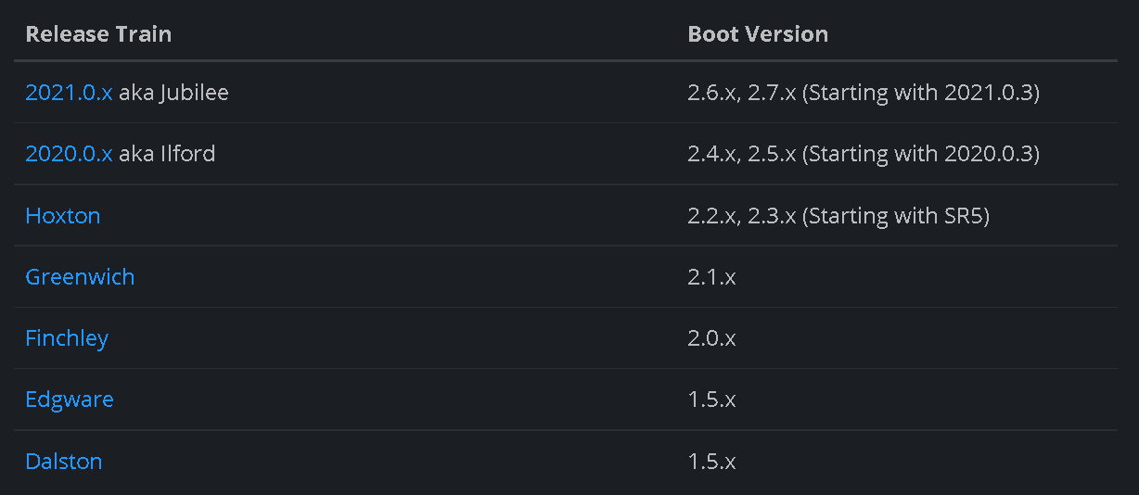Open the Greenwich link

(80, 276)
